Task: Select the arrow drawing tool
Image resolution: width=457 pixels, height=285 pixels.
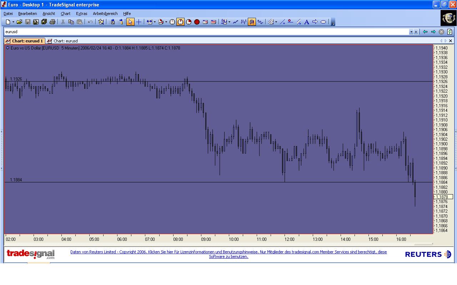Action: tap(315, 22)
